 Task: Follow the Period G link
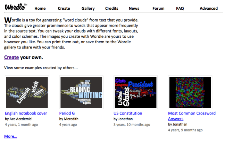point(67,113)
